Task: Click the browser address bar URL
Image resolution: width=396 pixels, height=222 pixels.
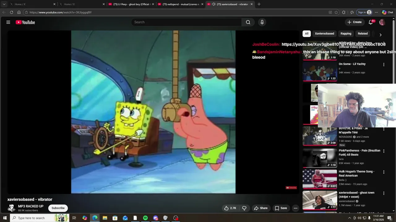Action: tap(61, 12)
